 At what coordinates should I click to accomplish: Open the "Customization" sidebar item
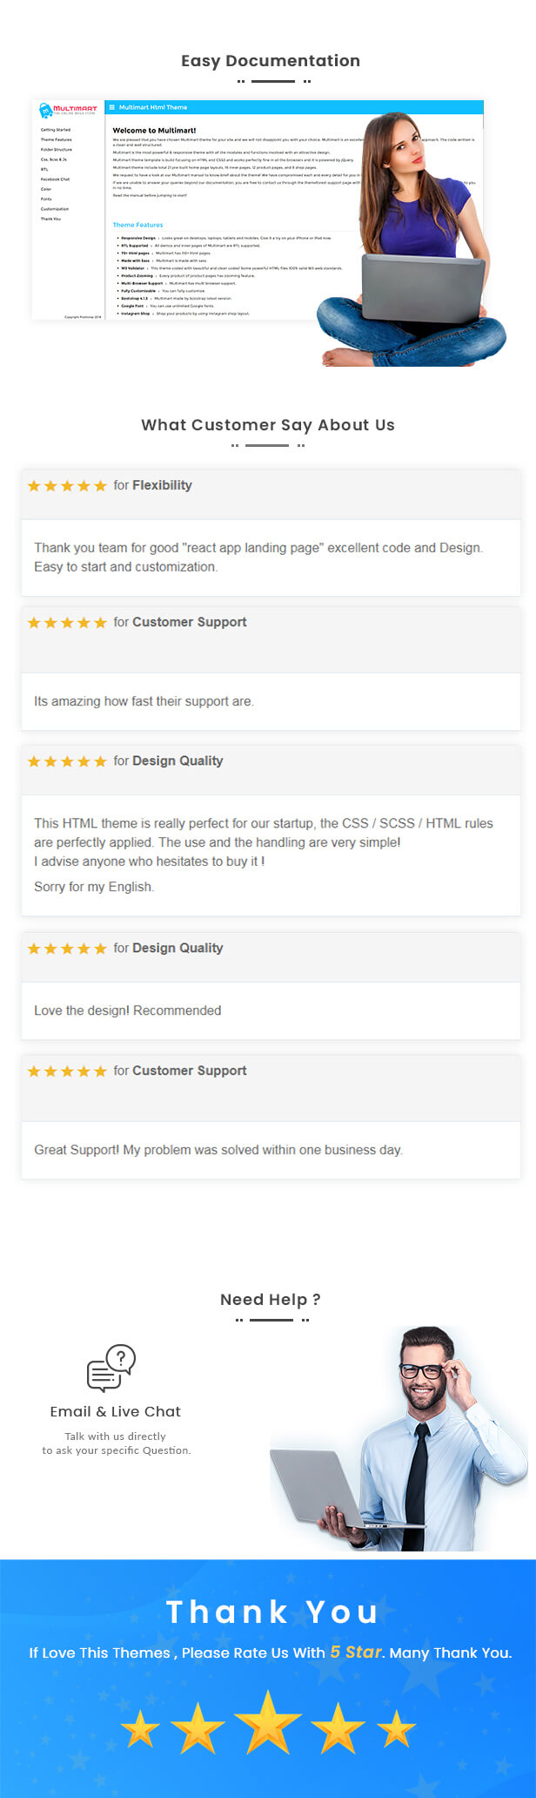(56, 209)
